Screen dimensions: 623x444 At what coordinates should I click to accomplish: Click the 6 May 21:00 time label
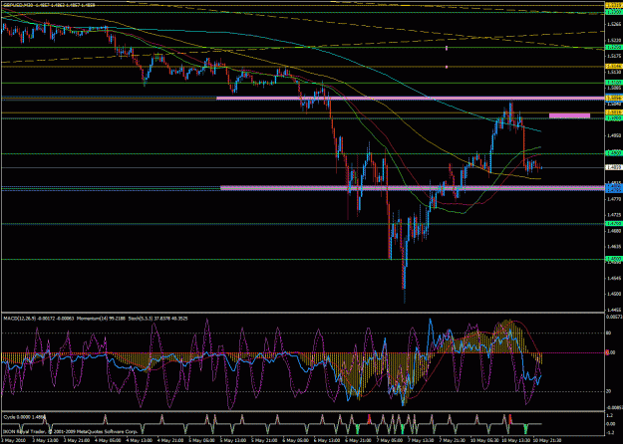[358, 440]
